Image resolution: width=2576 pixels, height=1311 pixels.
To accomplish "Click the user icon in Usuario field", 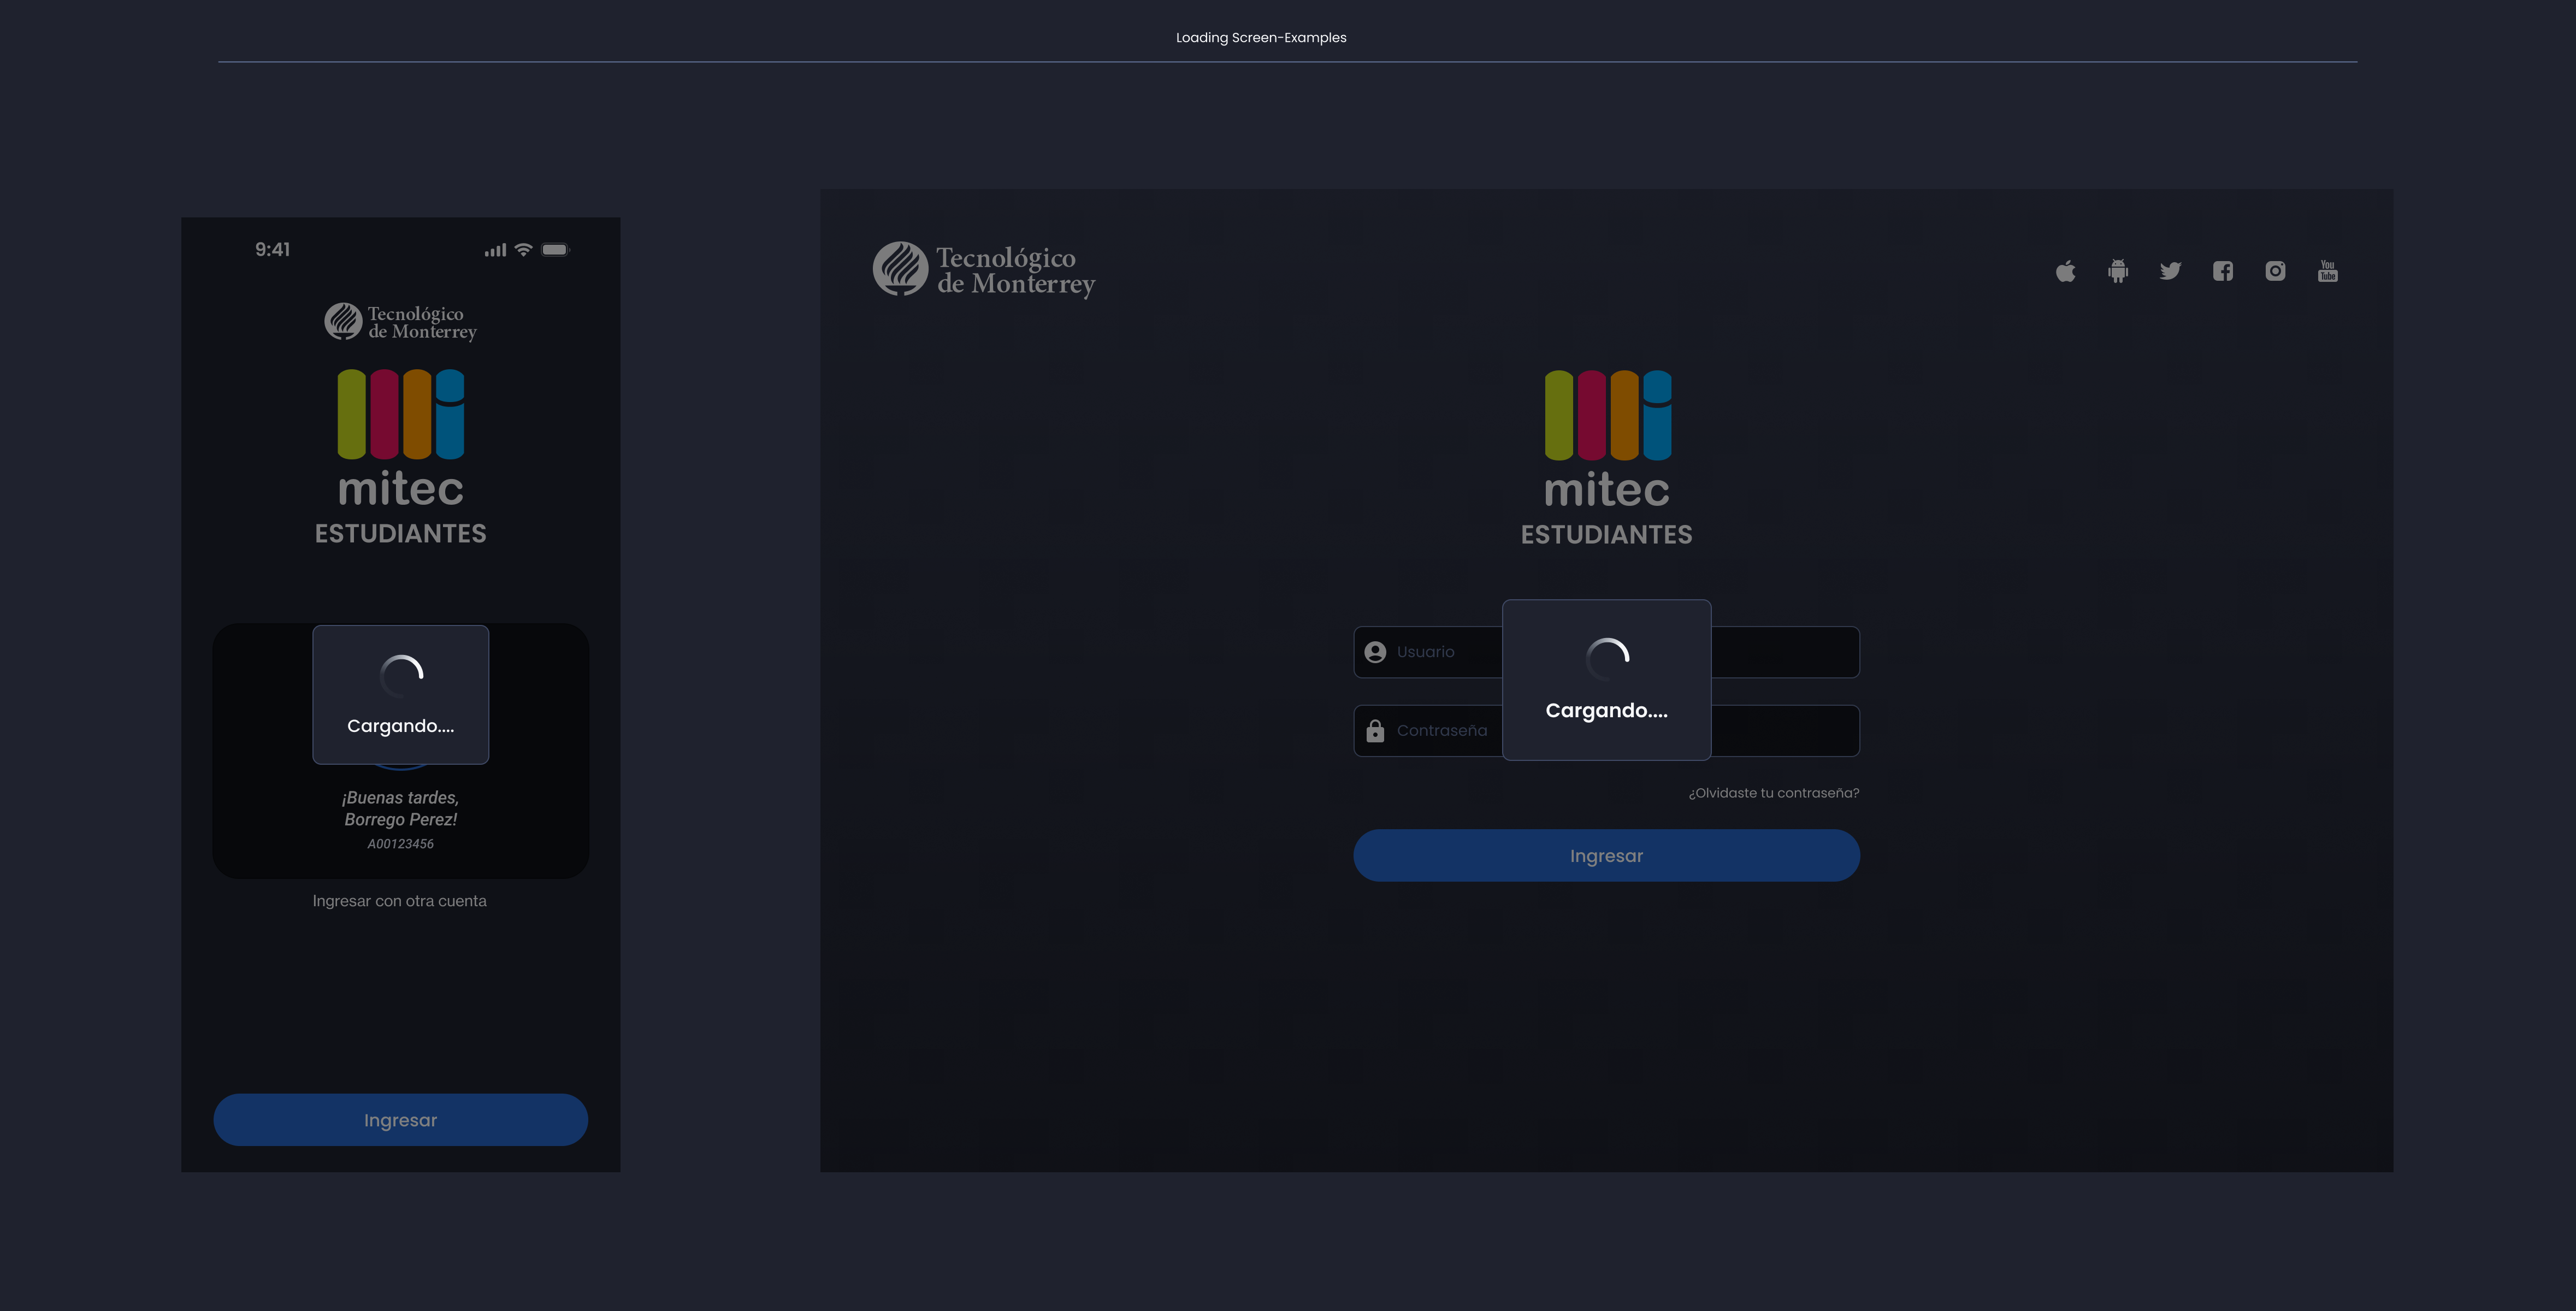I will point(1375,651).
